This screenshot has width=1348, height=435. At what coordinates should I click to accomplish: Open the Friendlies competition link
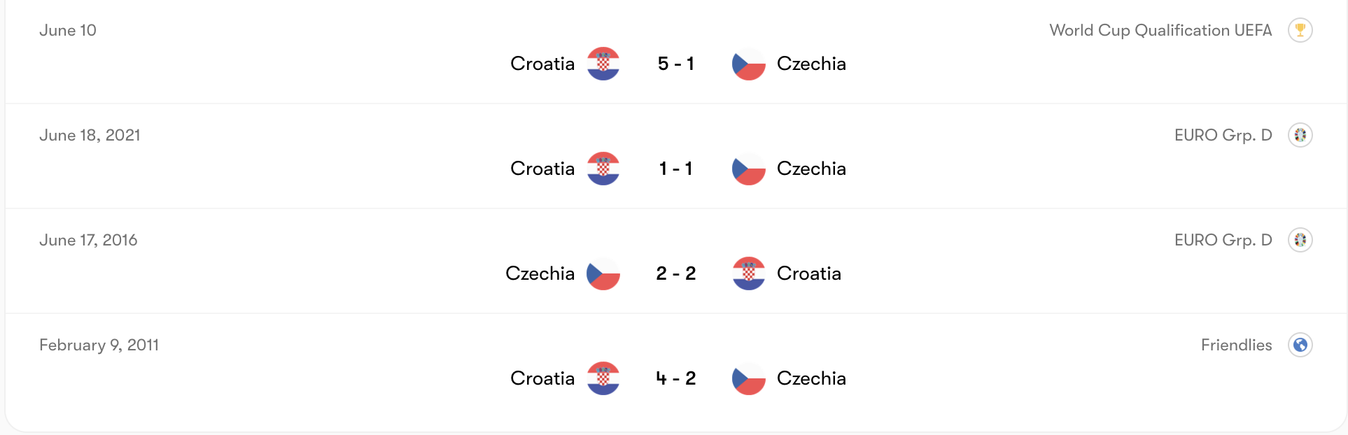[x=1236, y=345]
